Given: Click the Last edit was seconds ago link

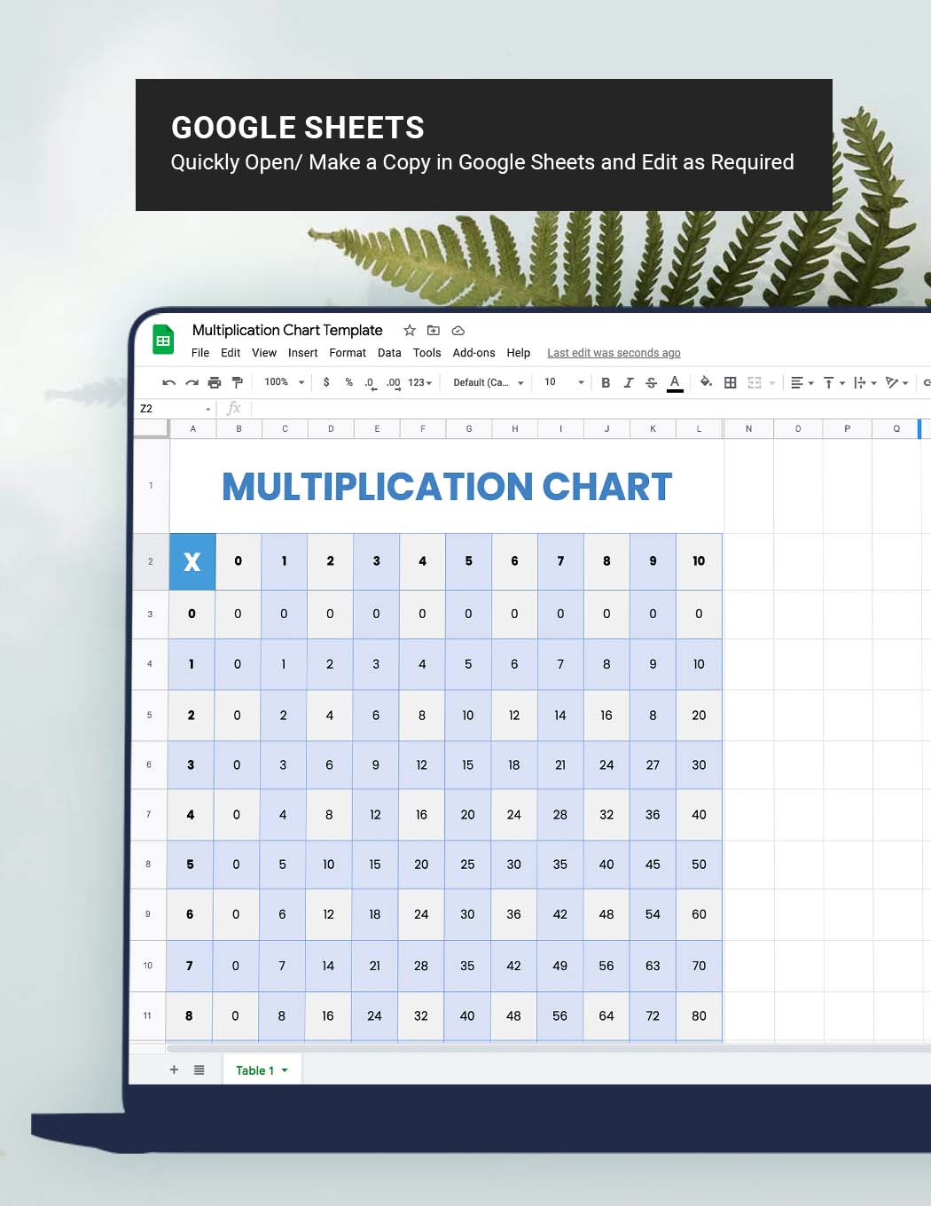Looking at the screenshot, I should pyautogui.click(x=614, y=353).
